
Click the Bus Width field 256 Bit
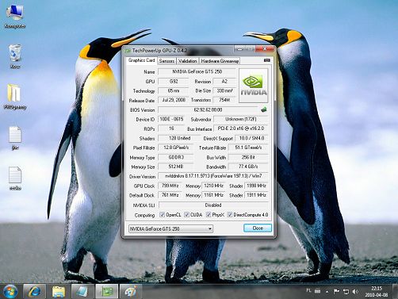tap(248, 157)
